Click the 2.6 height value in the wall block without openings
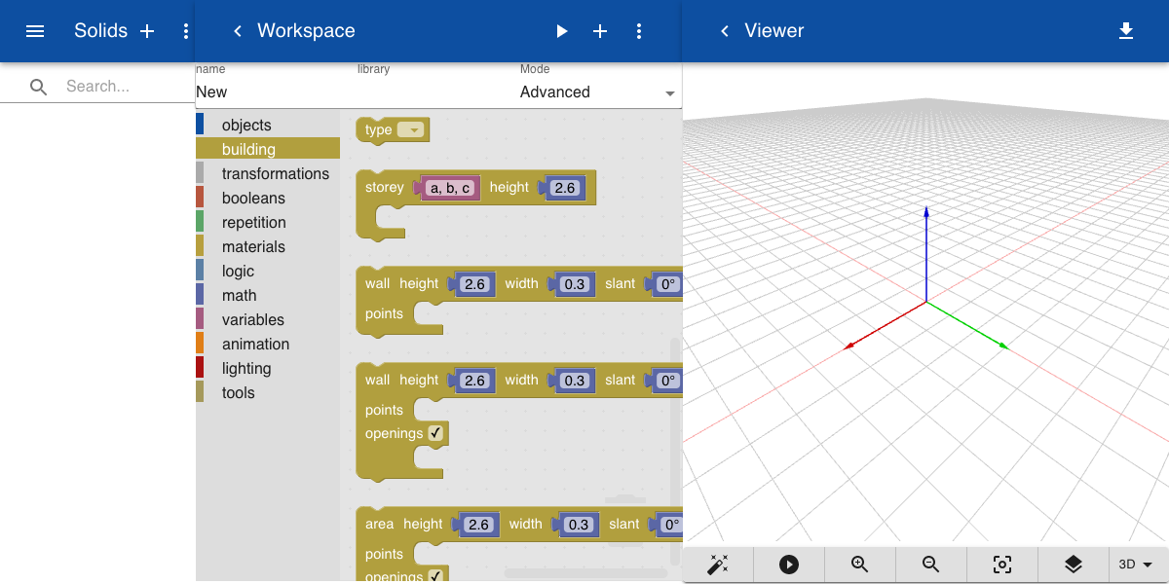This screenshot has height=584, width=1169. coord(474,284)
